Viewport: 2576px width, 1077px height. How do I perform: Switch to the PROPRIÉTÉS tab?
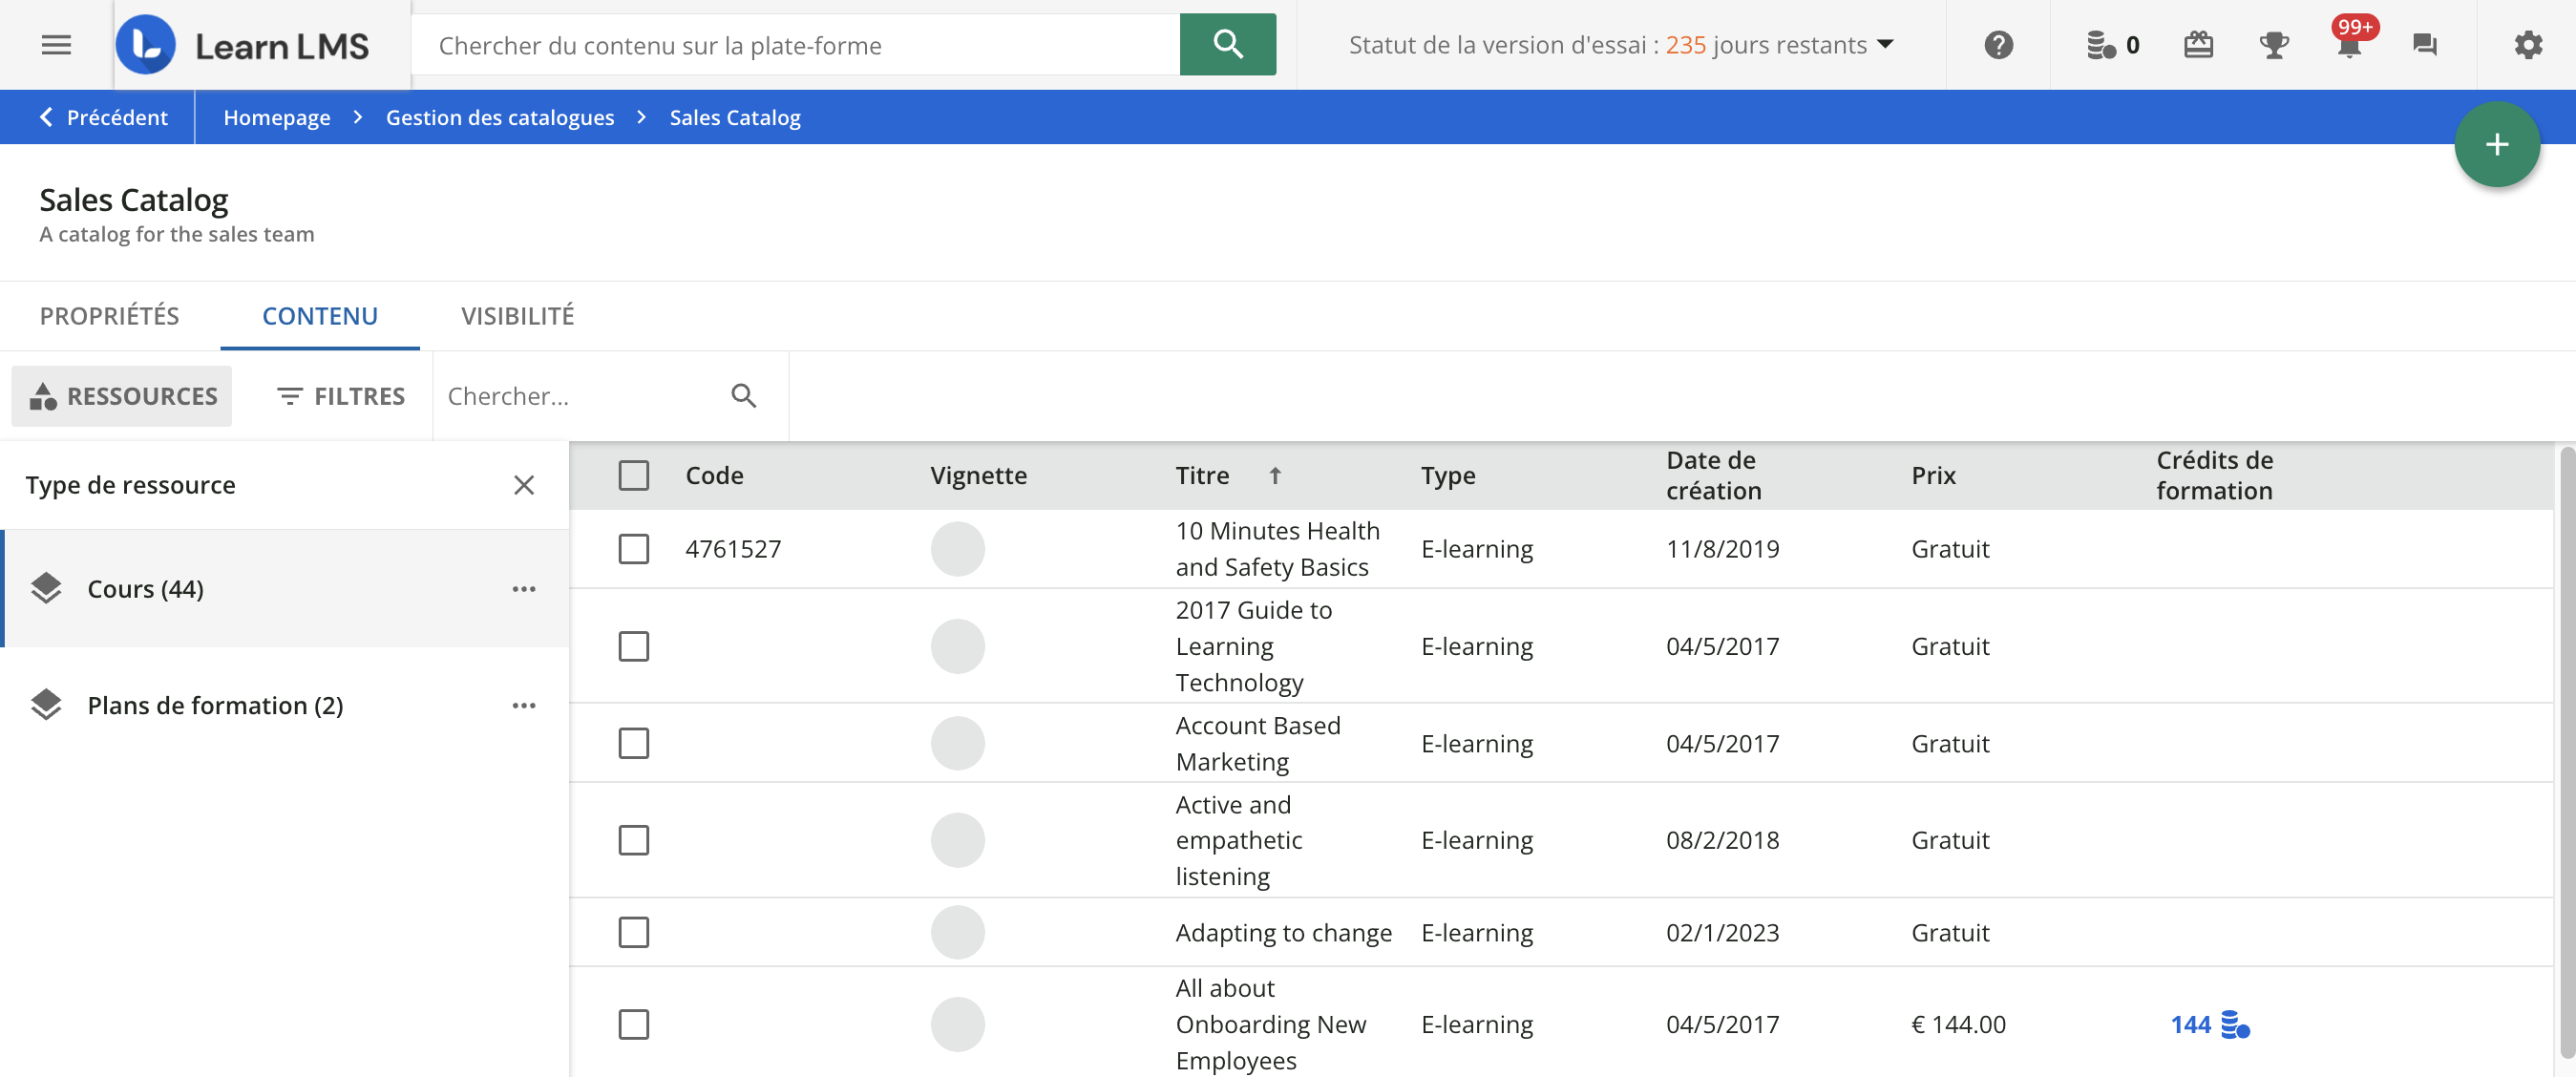[109, 316]
